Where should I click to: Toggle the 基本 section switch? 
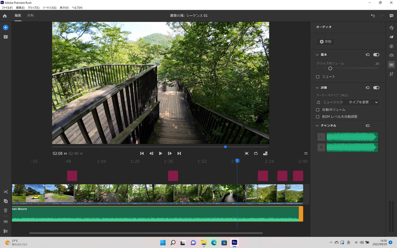tap(376, 55)
